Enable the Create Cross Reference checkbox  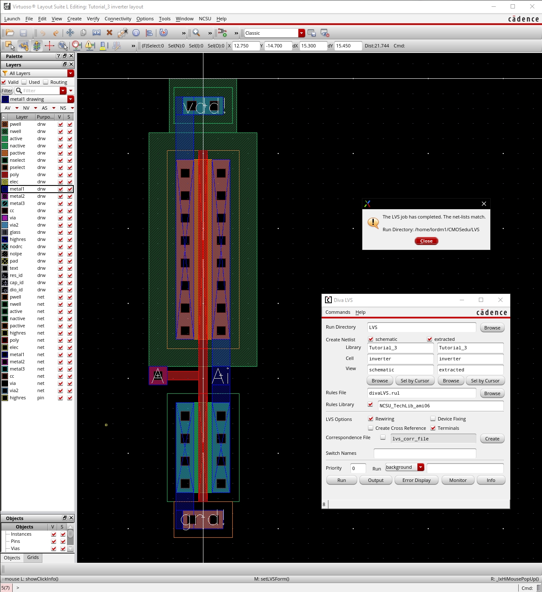tap(371, 428)
